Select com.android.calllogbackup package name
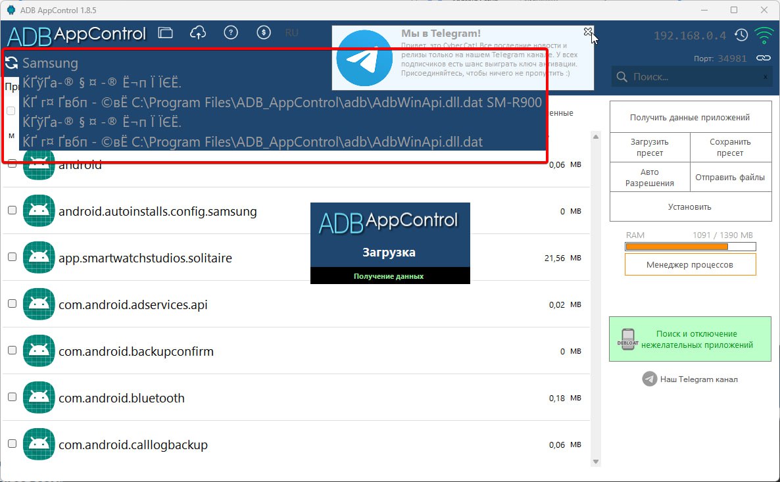 134,445
